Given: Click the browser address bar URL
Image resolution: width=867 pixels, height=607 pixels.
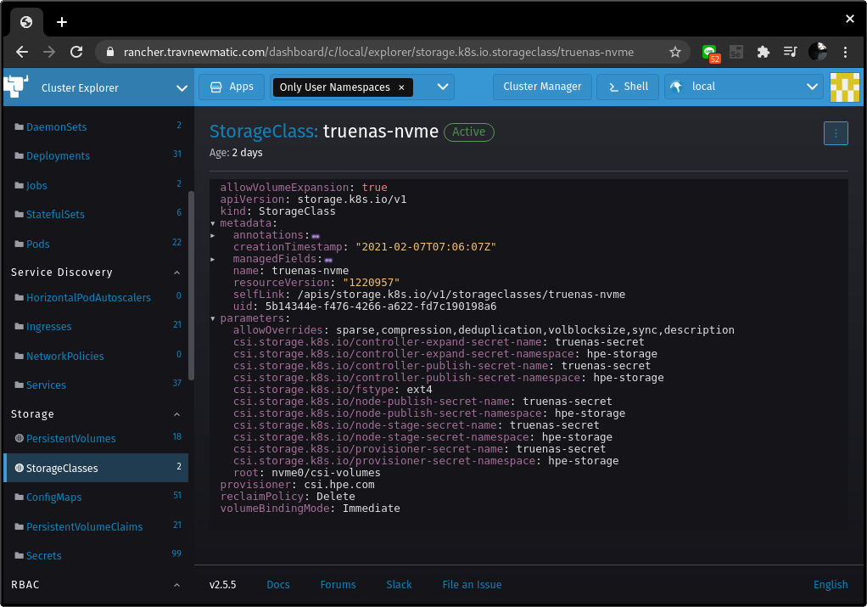Looking at the screenshot, I should coord(378,52).
